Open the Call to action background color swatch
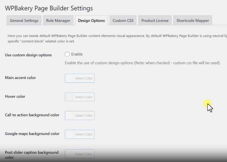This screenshot has width=227, height=162. [x=69, y=115]
